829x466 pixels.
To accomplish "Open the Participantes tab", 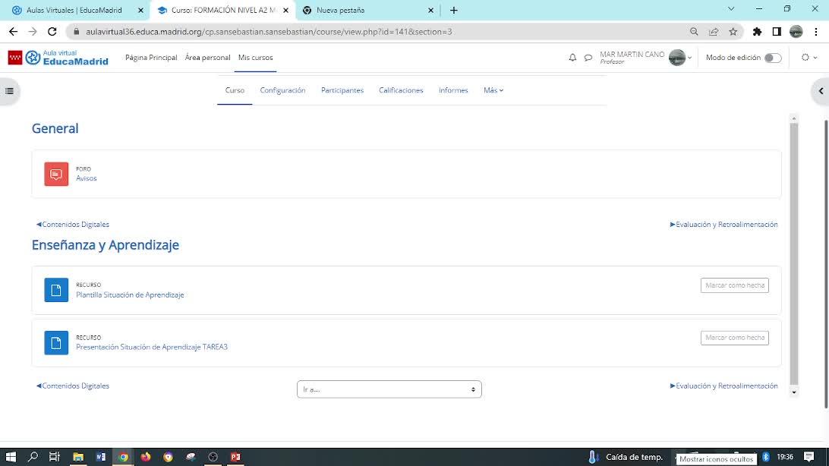I will coord(342,90).
